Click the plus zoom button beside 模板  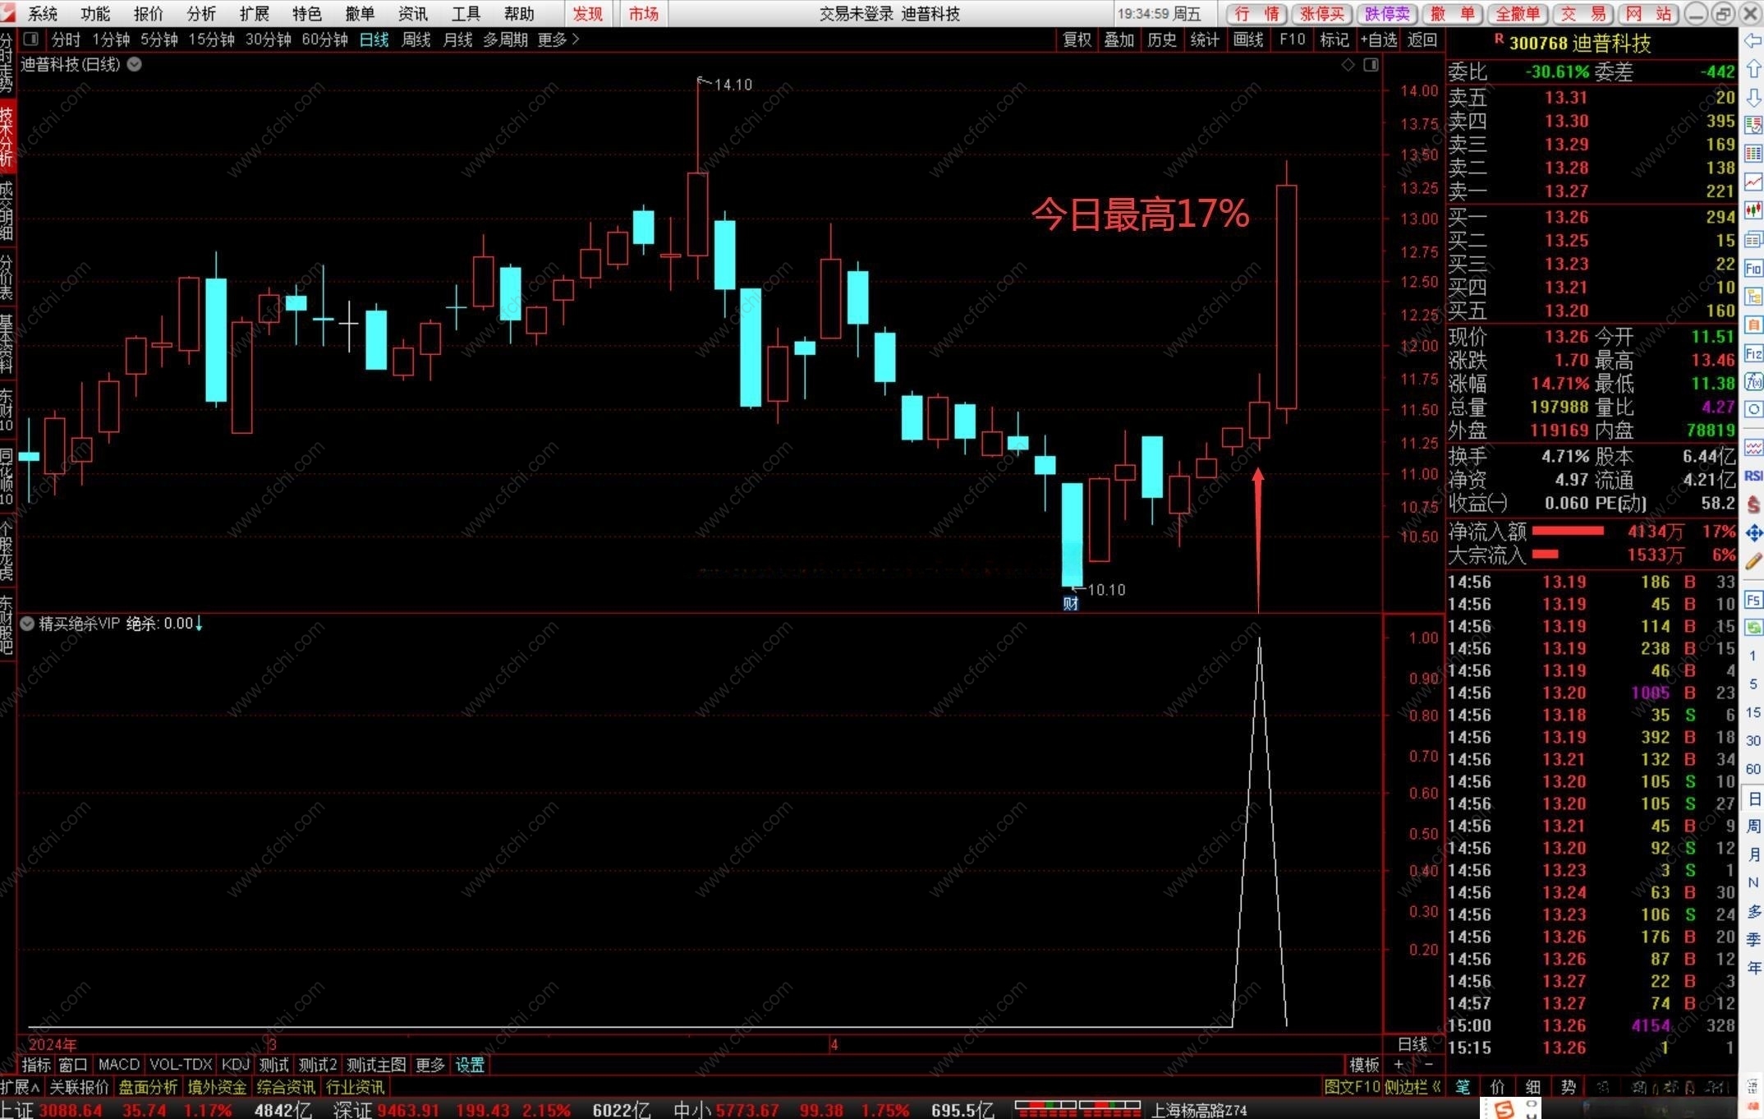click(1399, 1065)
